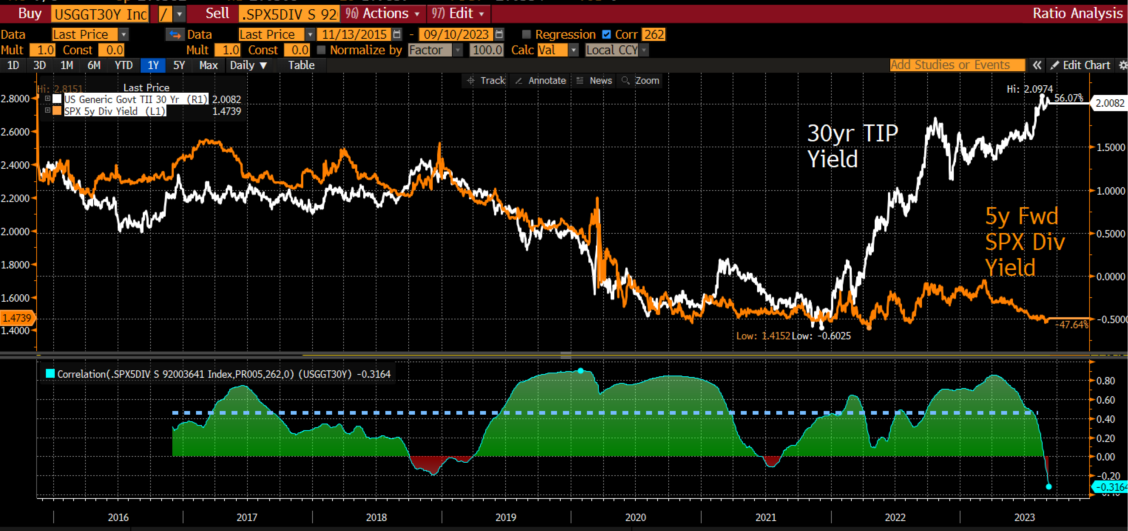This screenshot has height=531, width=1128.
Task: Open chart settings gear icon
Action: [x=1122, y=65]
